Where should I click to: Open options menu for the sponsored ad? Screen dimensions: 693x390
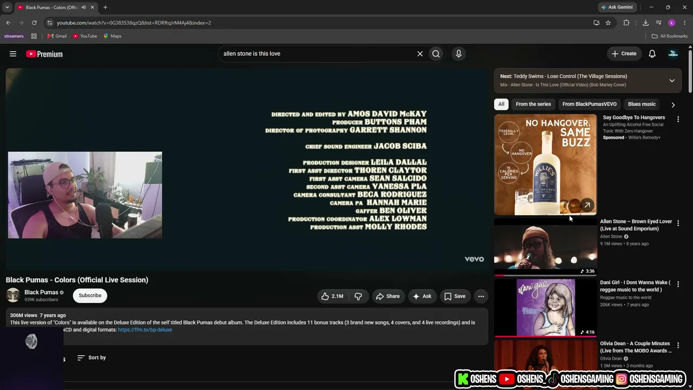coord(678,119)
